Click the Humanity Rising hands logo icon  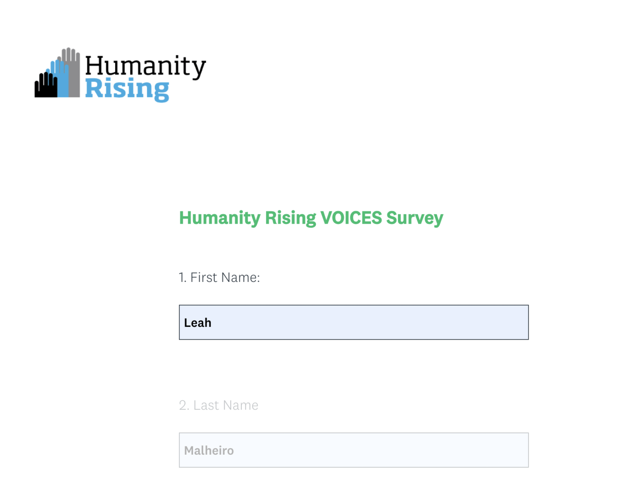pyautogui.click(x=58, y=74)
